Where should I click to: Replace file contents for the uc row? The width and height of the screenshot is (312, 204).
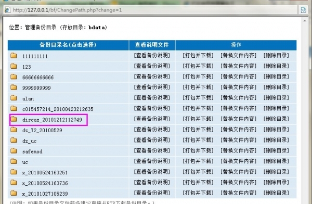click(238, 161)
